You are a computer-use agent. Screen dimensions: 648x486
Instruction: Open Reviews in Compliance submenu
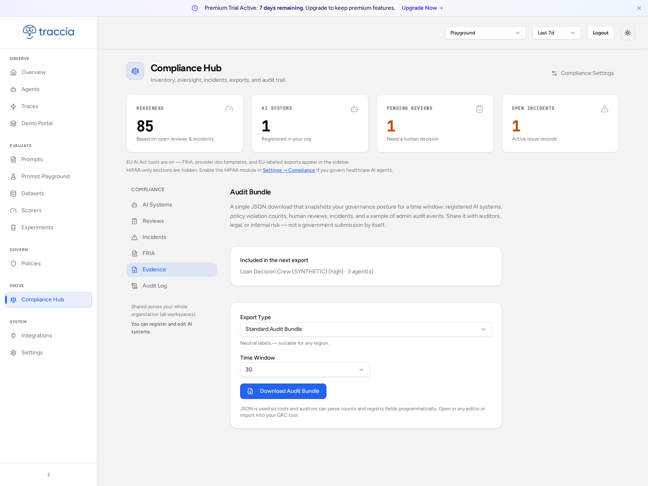click(x=172, y=221)
